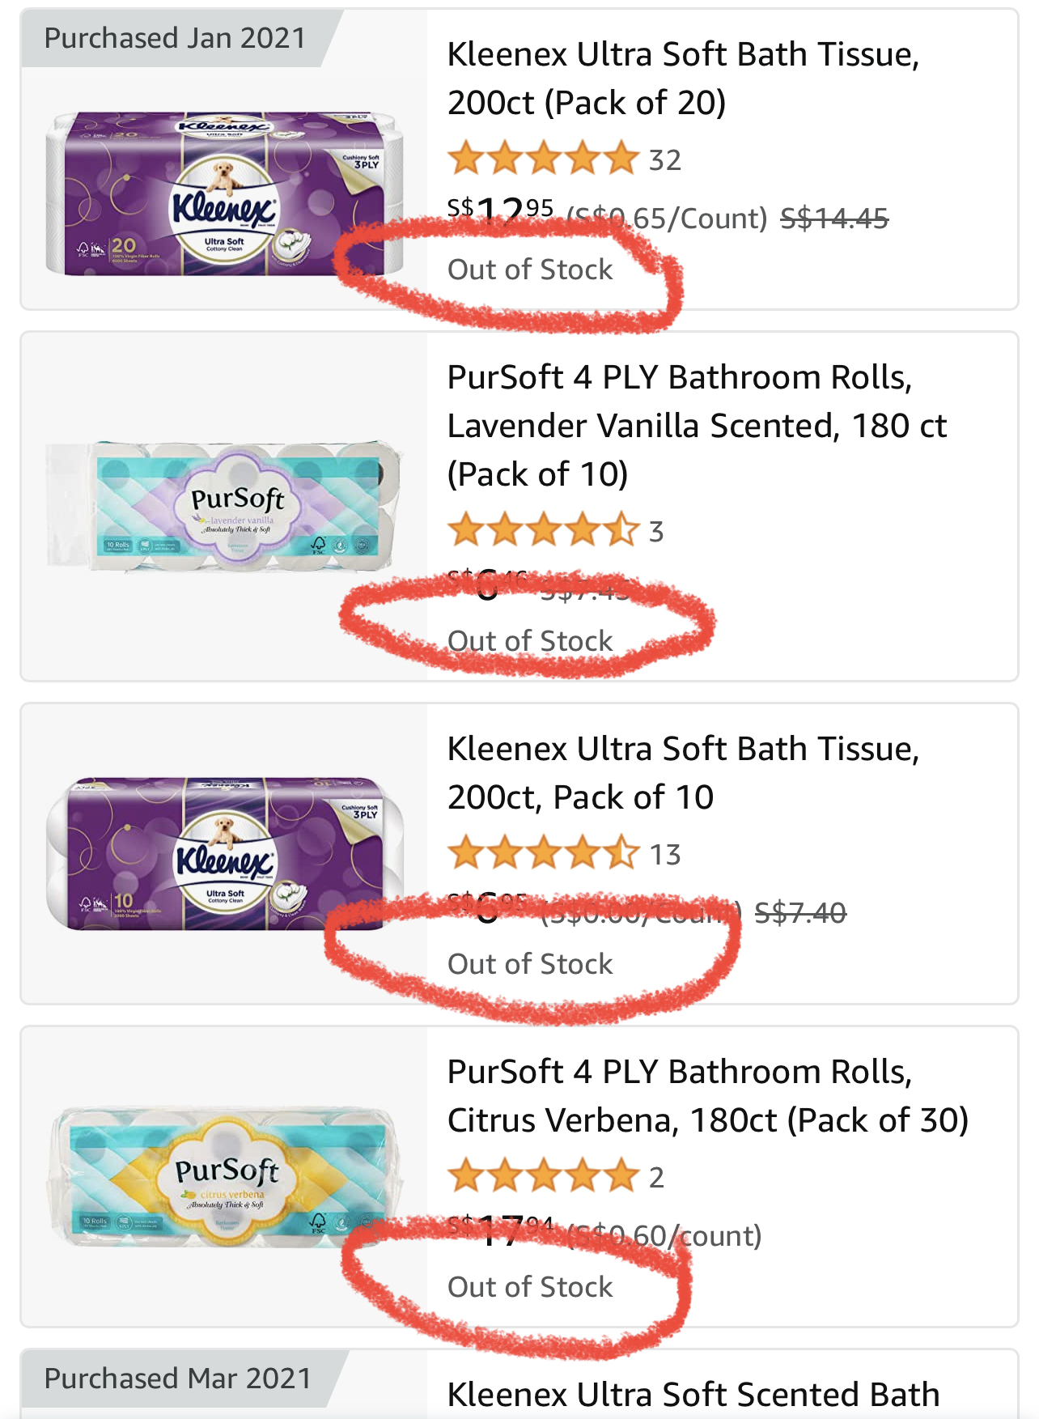Open the Kleenex 20-pack product image

pyautogui.click(x=224, y=195)
